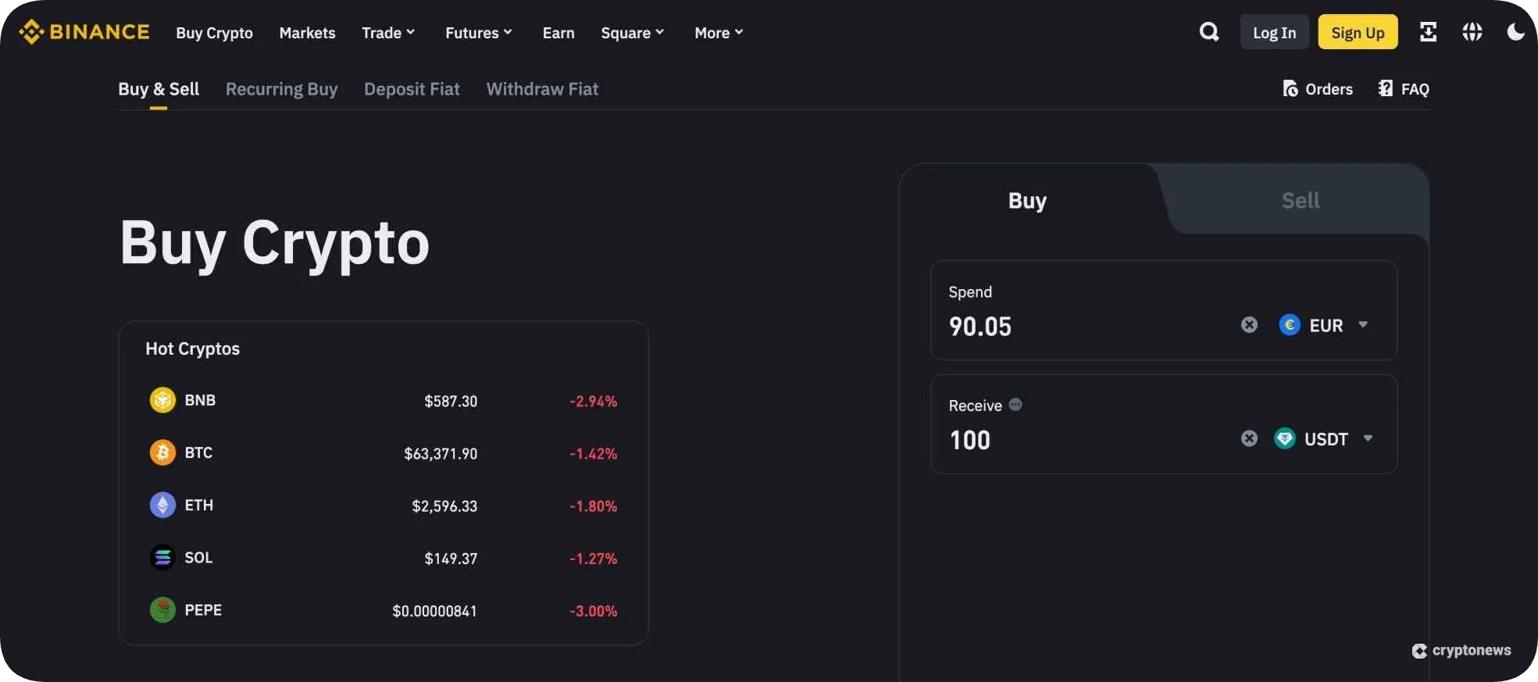Click the Binance logo
Screen dimensions: 1538x682
[84, 32]
